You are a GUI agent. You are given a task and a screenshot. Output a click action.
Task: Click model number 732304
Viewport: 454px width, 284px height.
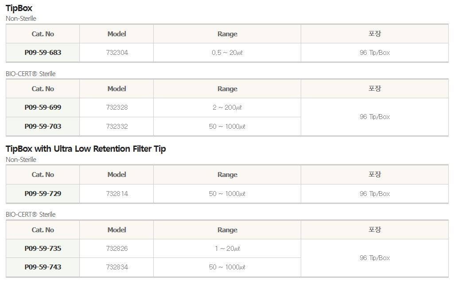(x=117, y=53)
